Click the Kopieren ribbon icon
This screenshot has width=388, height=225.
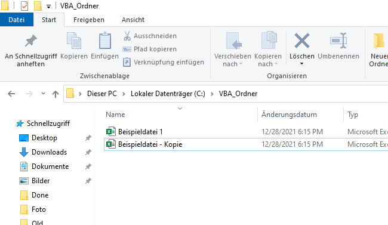click(x=74, y=41)
